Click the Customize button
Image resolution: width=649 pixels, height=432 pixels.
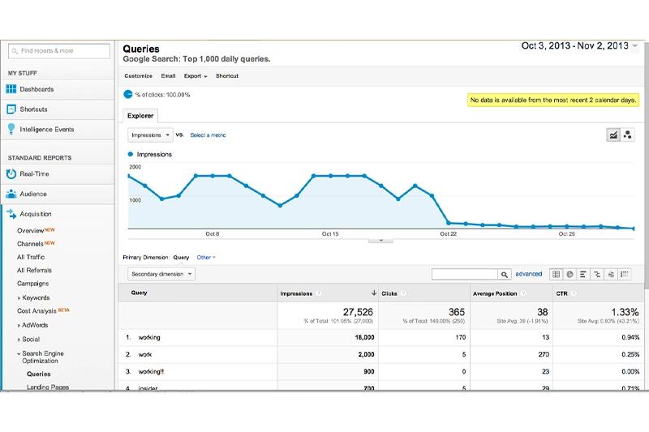pos(138,76)
